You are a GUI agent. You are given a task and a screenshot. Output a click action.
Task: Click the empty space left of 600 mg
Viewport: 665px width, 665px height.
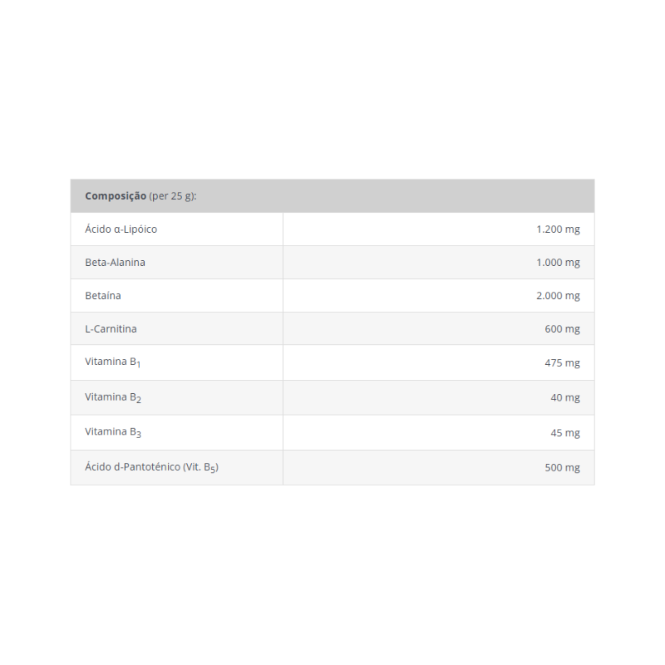point(411,328)
